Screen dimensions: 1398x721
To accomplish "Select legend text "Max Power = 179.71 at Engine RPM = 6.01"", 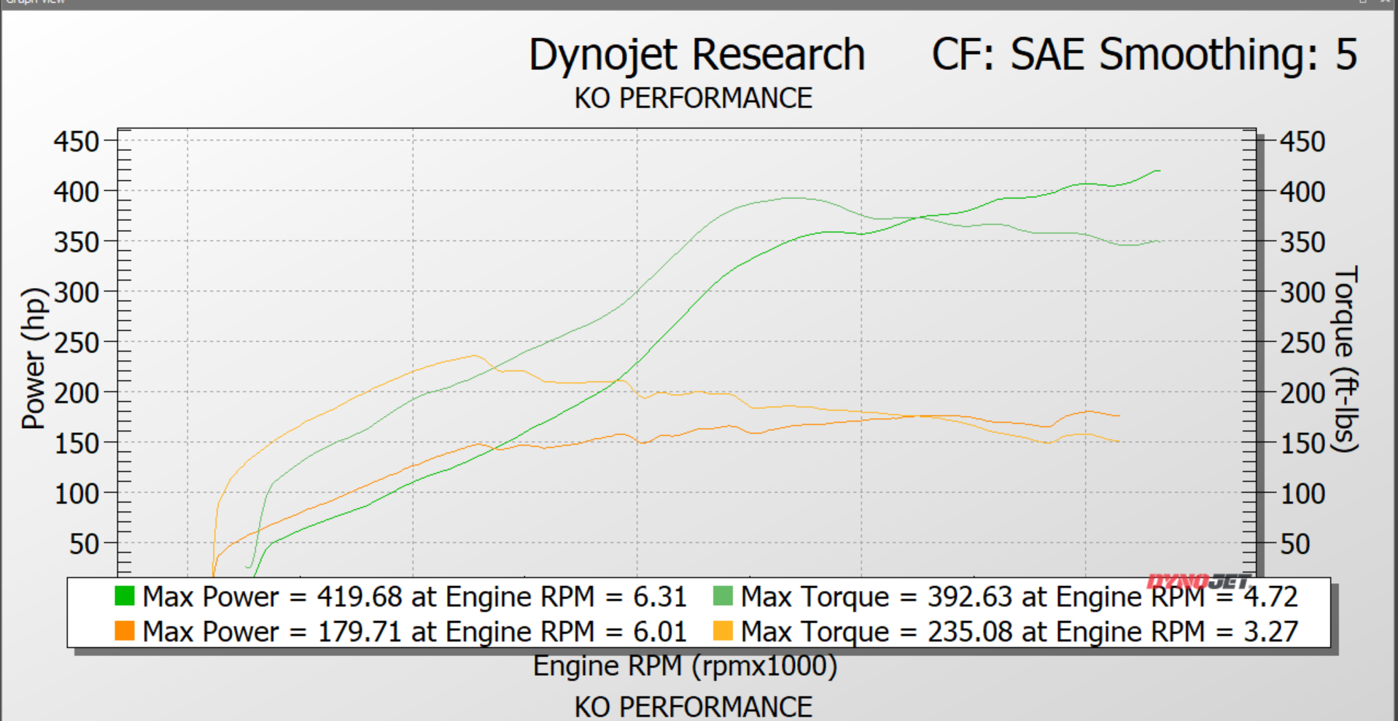I will pyautogui.click(x=414, y=632).
